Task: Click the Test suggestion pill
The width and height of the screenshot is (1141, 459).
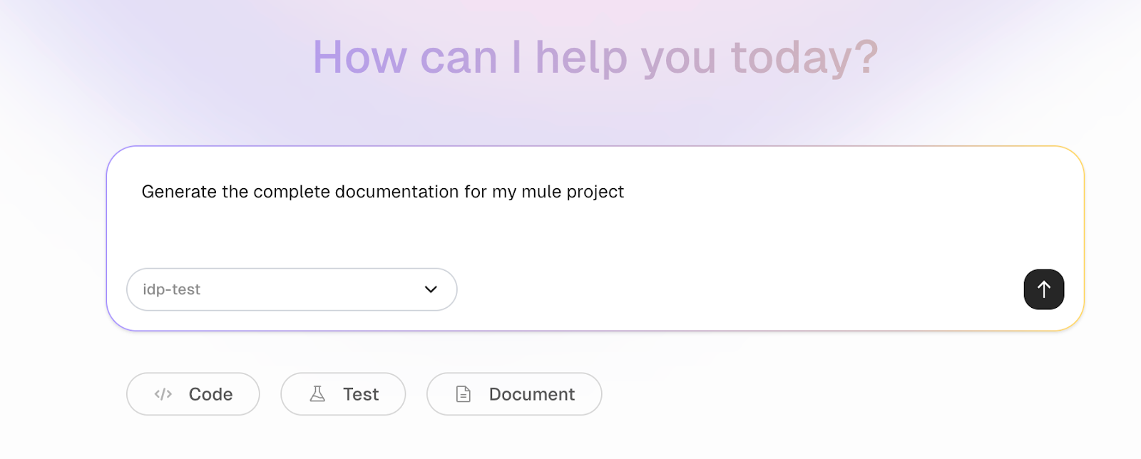Action: (343, 394)
